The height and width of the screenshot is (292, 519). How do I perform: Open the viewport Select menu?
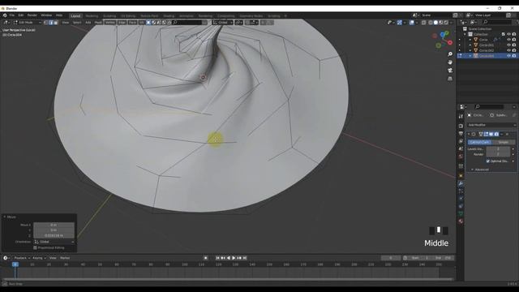coord(77,23)
